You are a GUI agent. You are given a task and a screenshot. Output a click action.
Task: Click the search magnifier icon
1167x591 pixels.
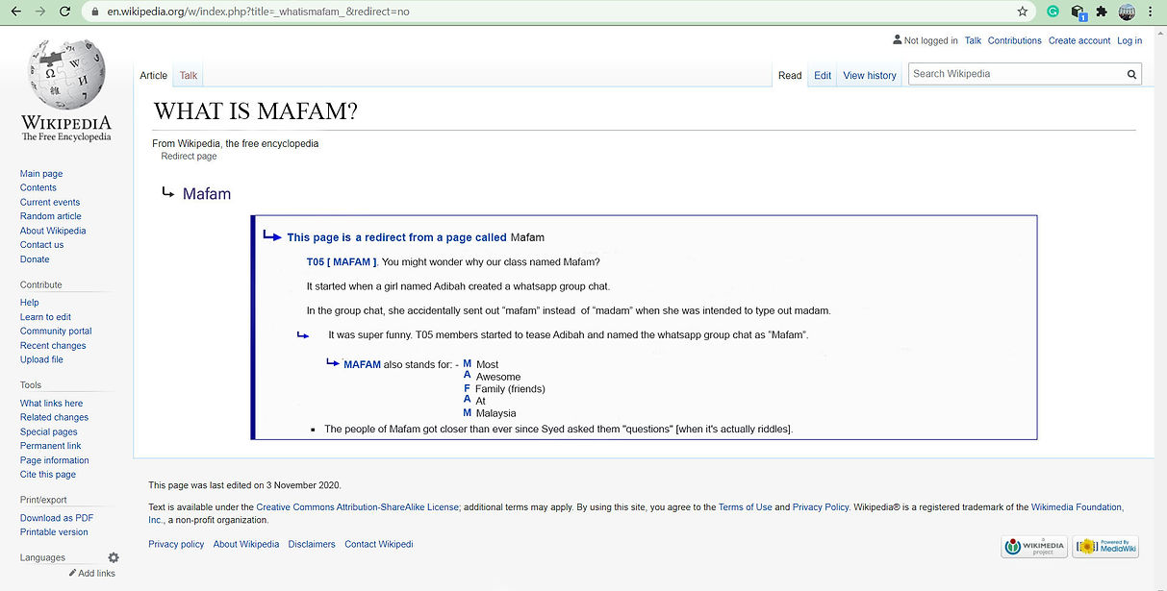(1132, 74)
